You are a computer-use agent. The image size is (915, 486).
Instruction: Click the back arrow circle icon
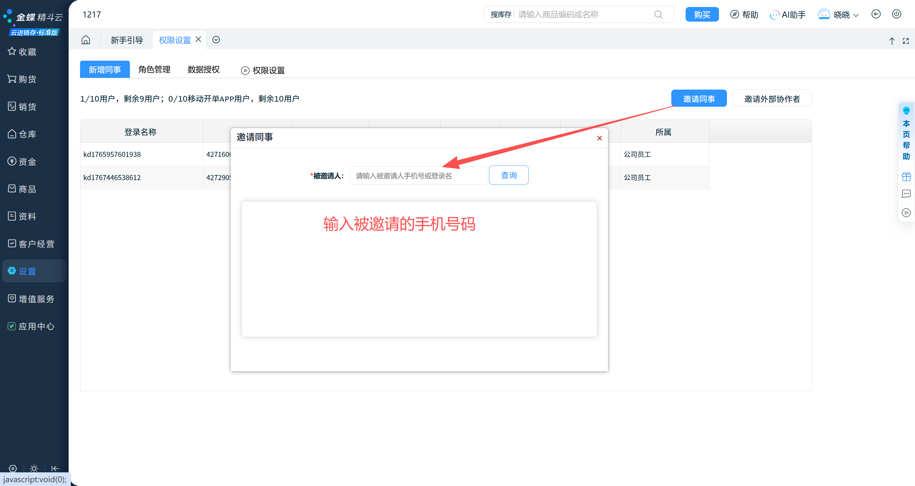pos(876,14)
